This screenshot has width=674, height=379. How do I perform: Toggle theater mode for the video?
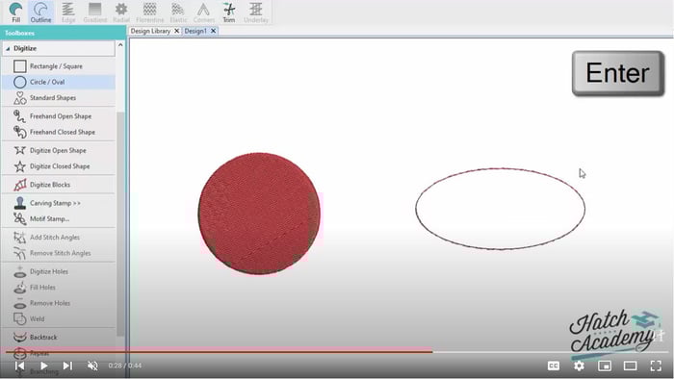coord(630,366)
